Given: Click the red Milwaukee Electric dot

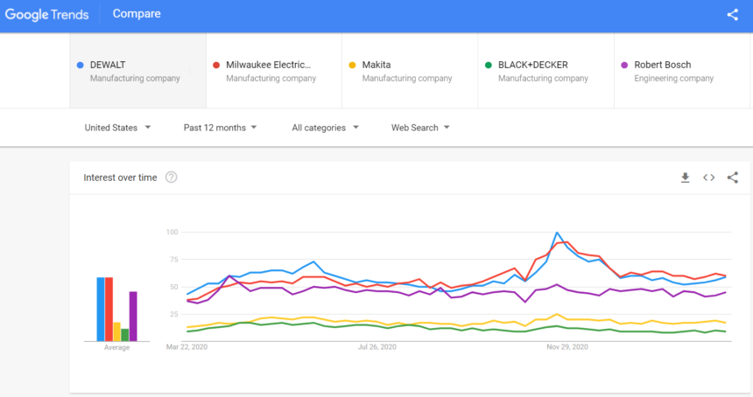Looking at the screenshot, I should point(216,65).
